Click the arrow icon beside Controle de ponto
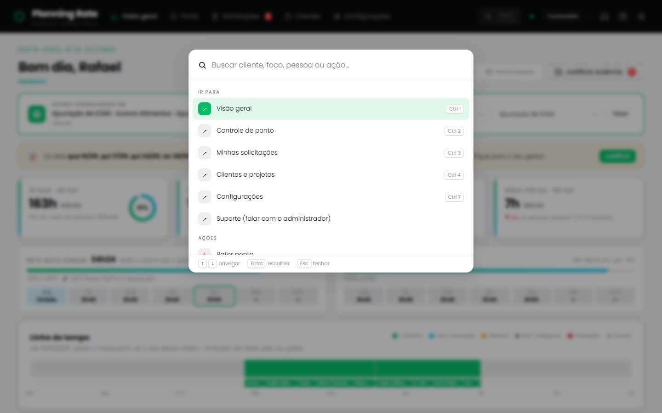The image size is (662, 413). pyautogui.click(x=205, y=131)
